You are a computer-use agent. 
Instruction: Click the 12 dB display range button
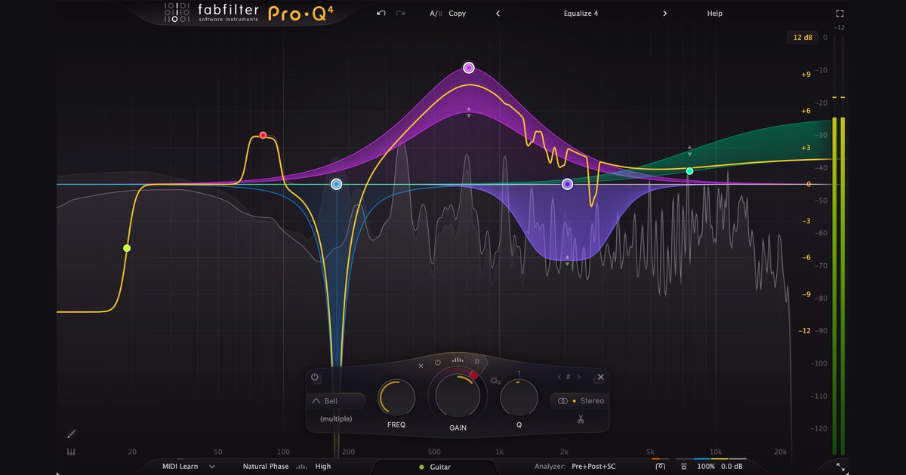[803, 37]
